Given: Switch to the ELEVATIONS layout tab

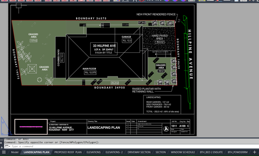Looking at the screenshot, I should coord(93,152).
